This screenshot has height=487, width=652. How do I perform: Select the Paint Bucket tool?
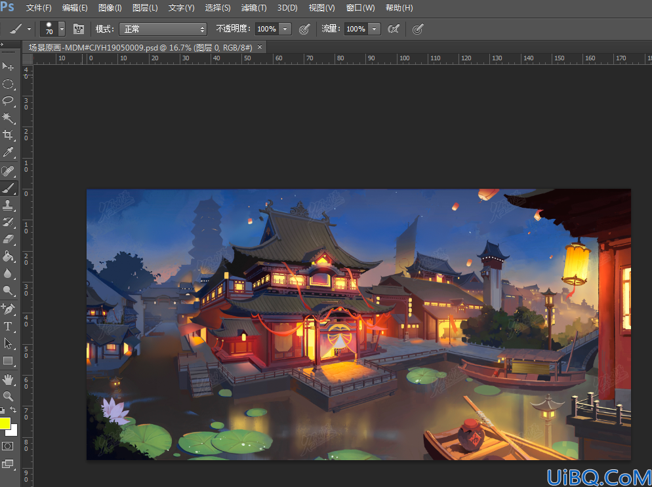(8, 256)
